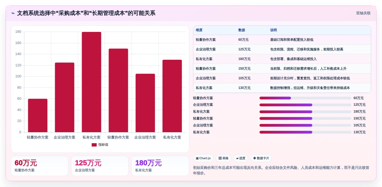Click the 企业治理方案 bar reaching 105
382x187 pixels.
tap(145, 103)
